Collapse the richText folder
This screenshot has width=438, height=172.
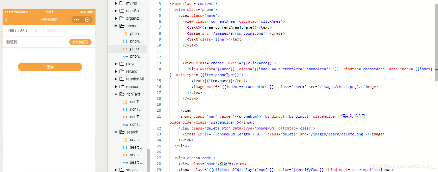tap(116, 94)
